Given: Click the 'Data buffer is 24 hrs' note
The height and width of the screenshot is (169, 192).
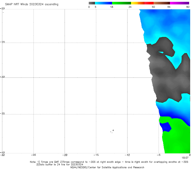Looking at the screenshot, I should coord(60,165).
